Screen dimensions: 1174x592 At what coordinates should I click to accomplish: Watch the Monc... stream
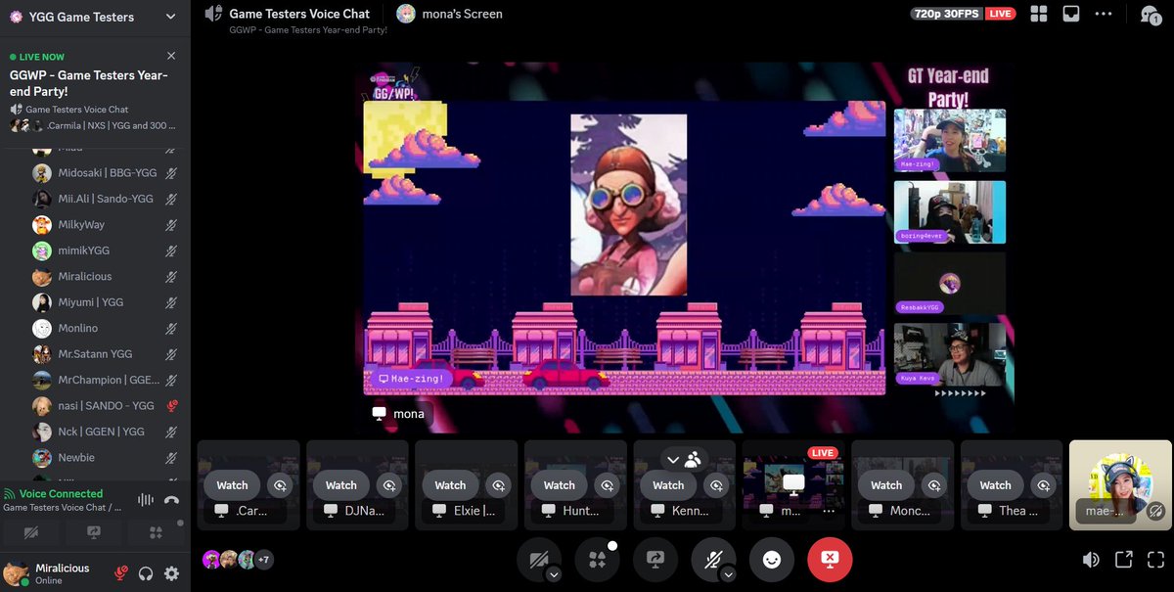click(x=886, y=485)
